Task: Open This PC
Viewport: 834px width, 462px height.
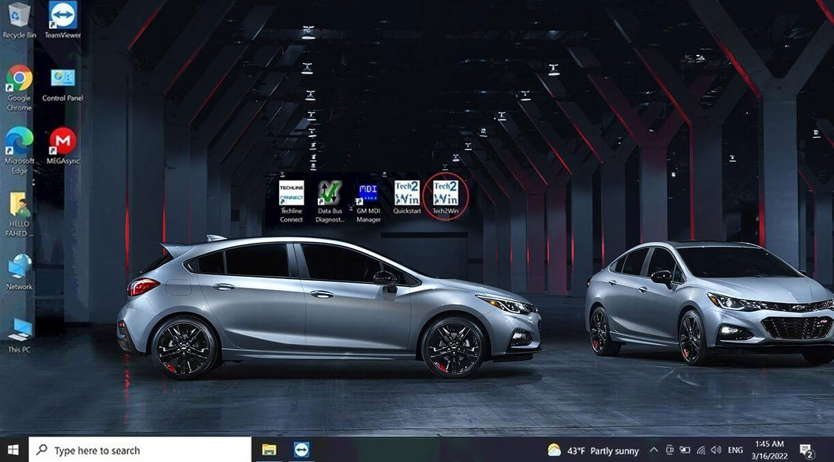Action: click(x=19, y=329)
